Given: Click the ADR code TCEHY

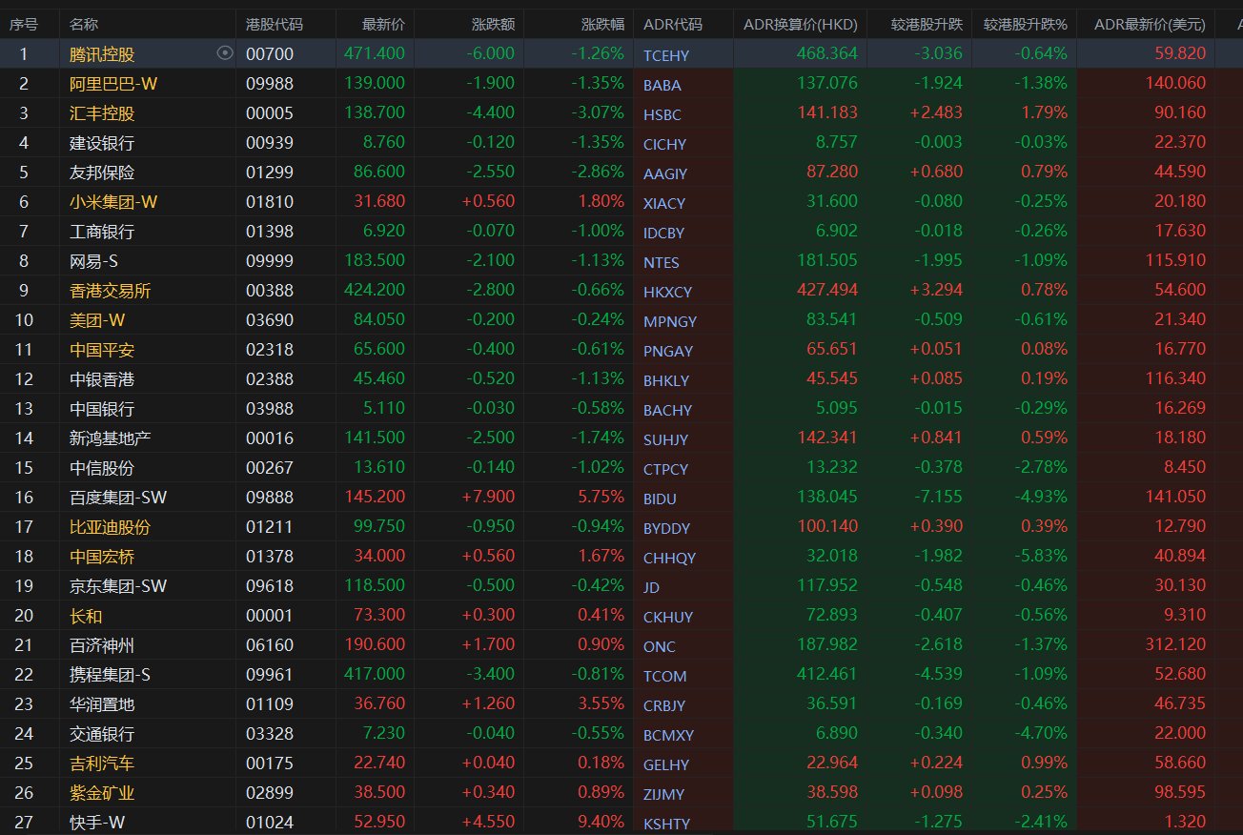Looking at the screenshot, I should pos(666,56).
